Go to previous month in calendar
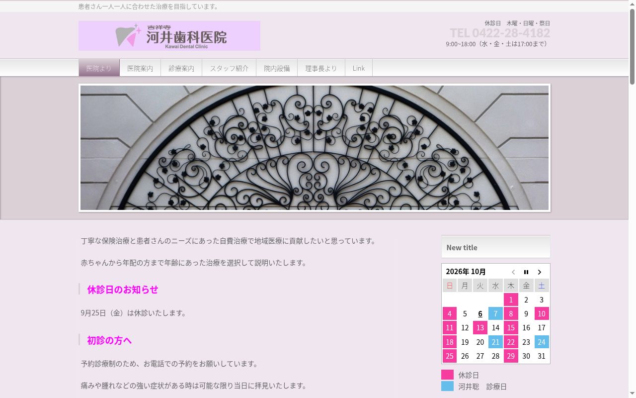636x398 pixels. 513,272
